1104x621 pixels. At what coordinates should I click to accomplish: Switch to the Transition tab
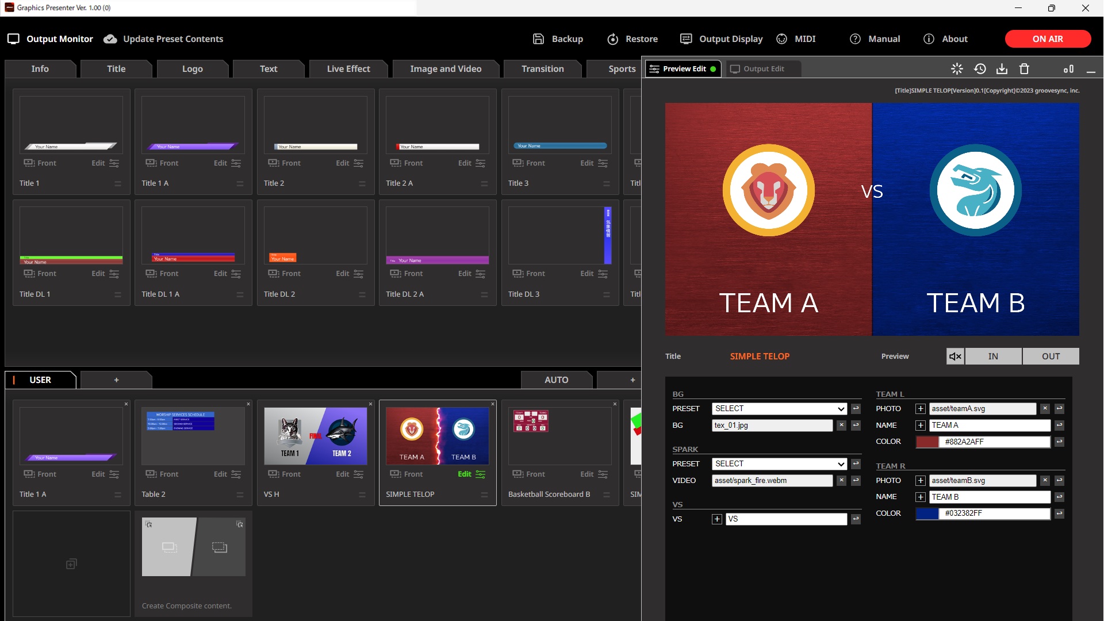[542, 68]
